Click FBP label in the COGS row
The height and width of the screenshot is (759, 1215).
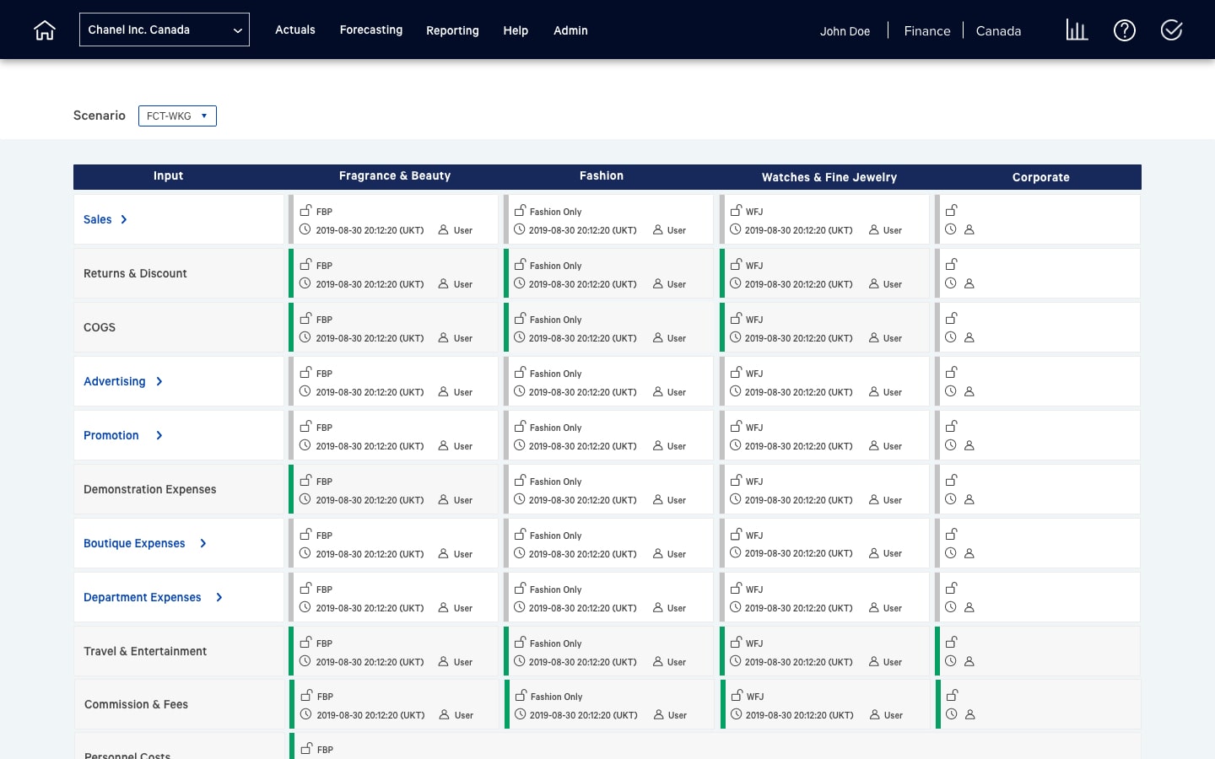[324, 320]
